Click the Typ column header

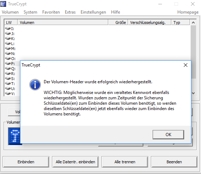click(x=181, y=23)
